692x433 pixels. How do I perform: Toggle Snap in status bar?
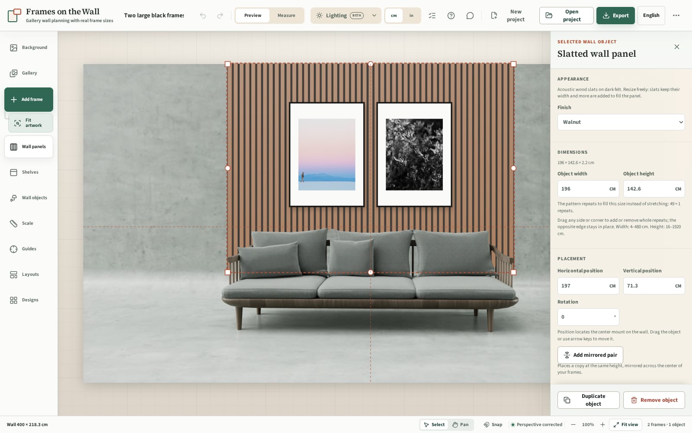[493, 425]
